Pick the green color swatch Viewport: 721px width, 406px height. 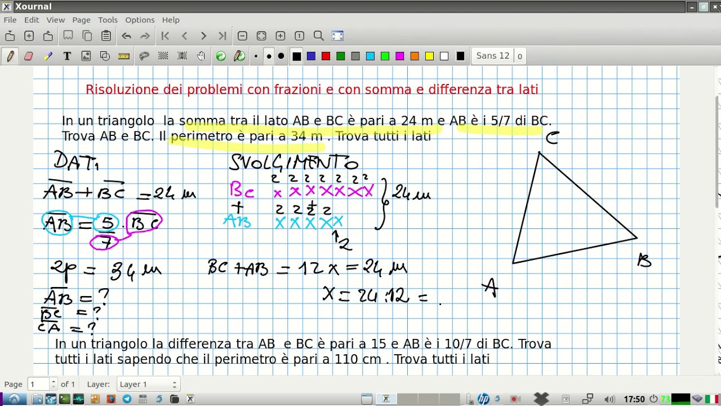pyautogui.click(x=340, y=56)
